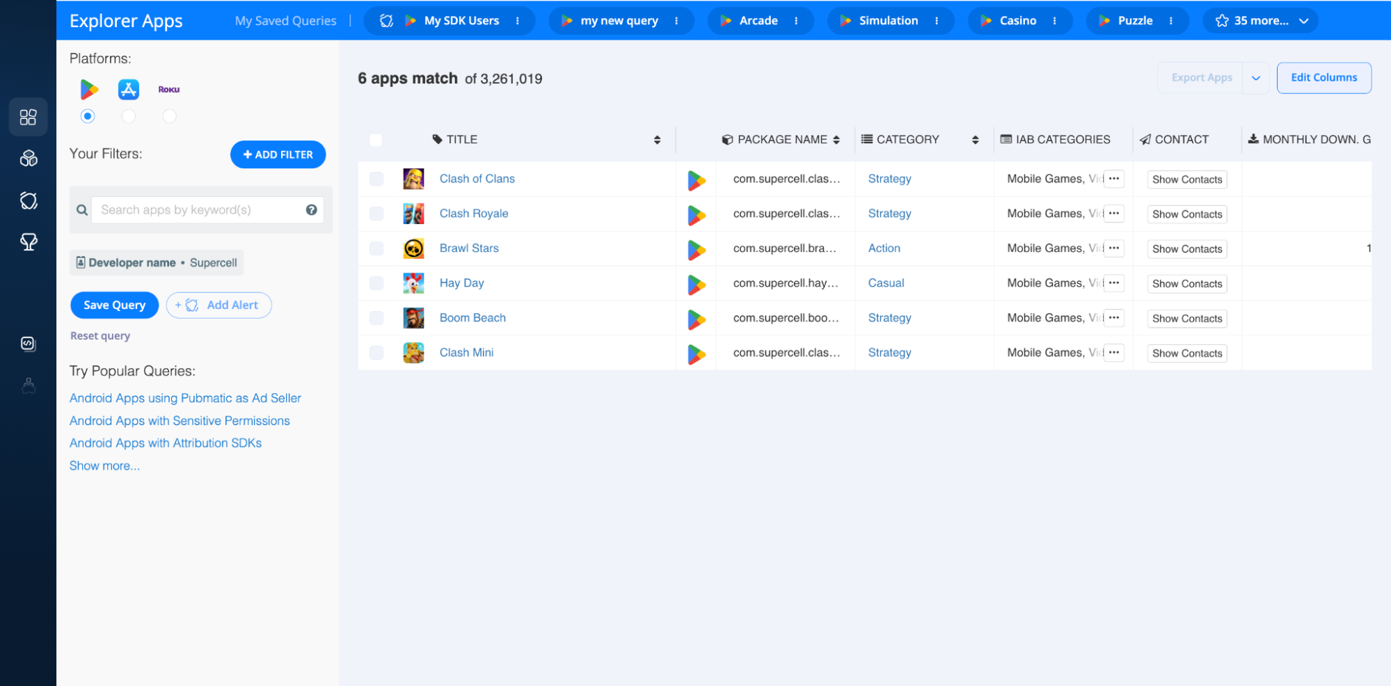Click Google Play icon in Hay Day row
Image resolution: width=1391 pixels, height=686 pixels.
697,285
